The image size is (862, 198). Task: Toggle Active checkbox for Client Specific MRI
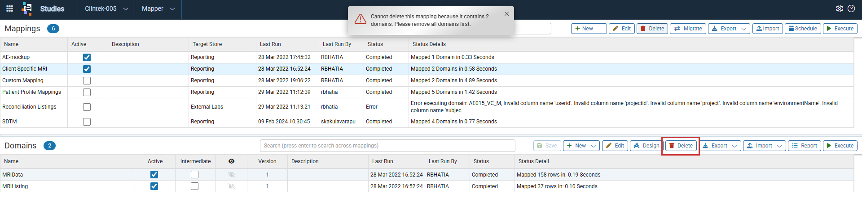click(87, 69)
